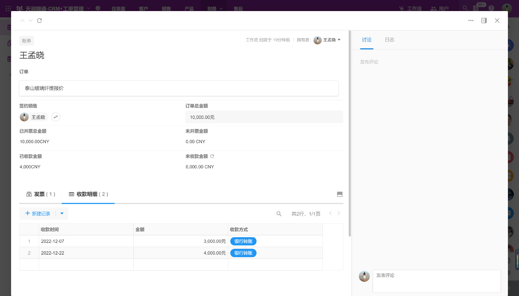Image resolution: width=519 pixels, height=296 pixels.
Task: Open the app launcher grid icon
Action: point(8,8)
